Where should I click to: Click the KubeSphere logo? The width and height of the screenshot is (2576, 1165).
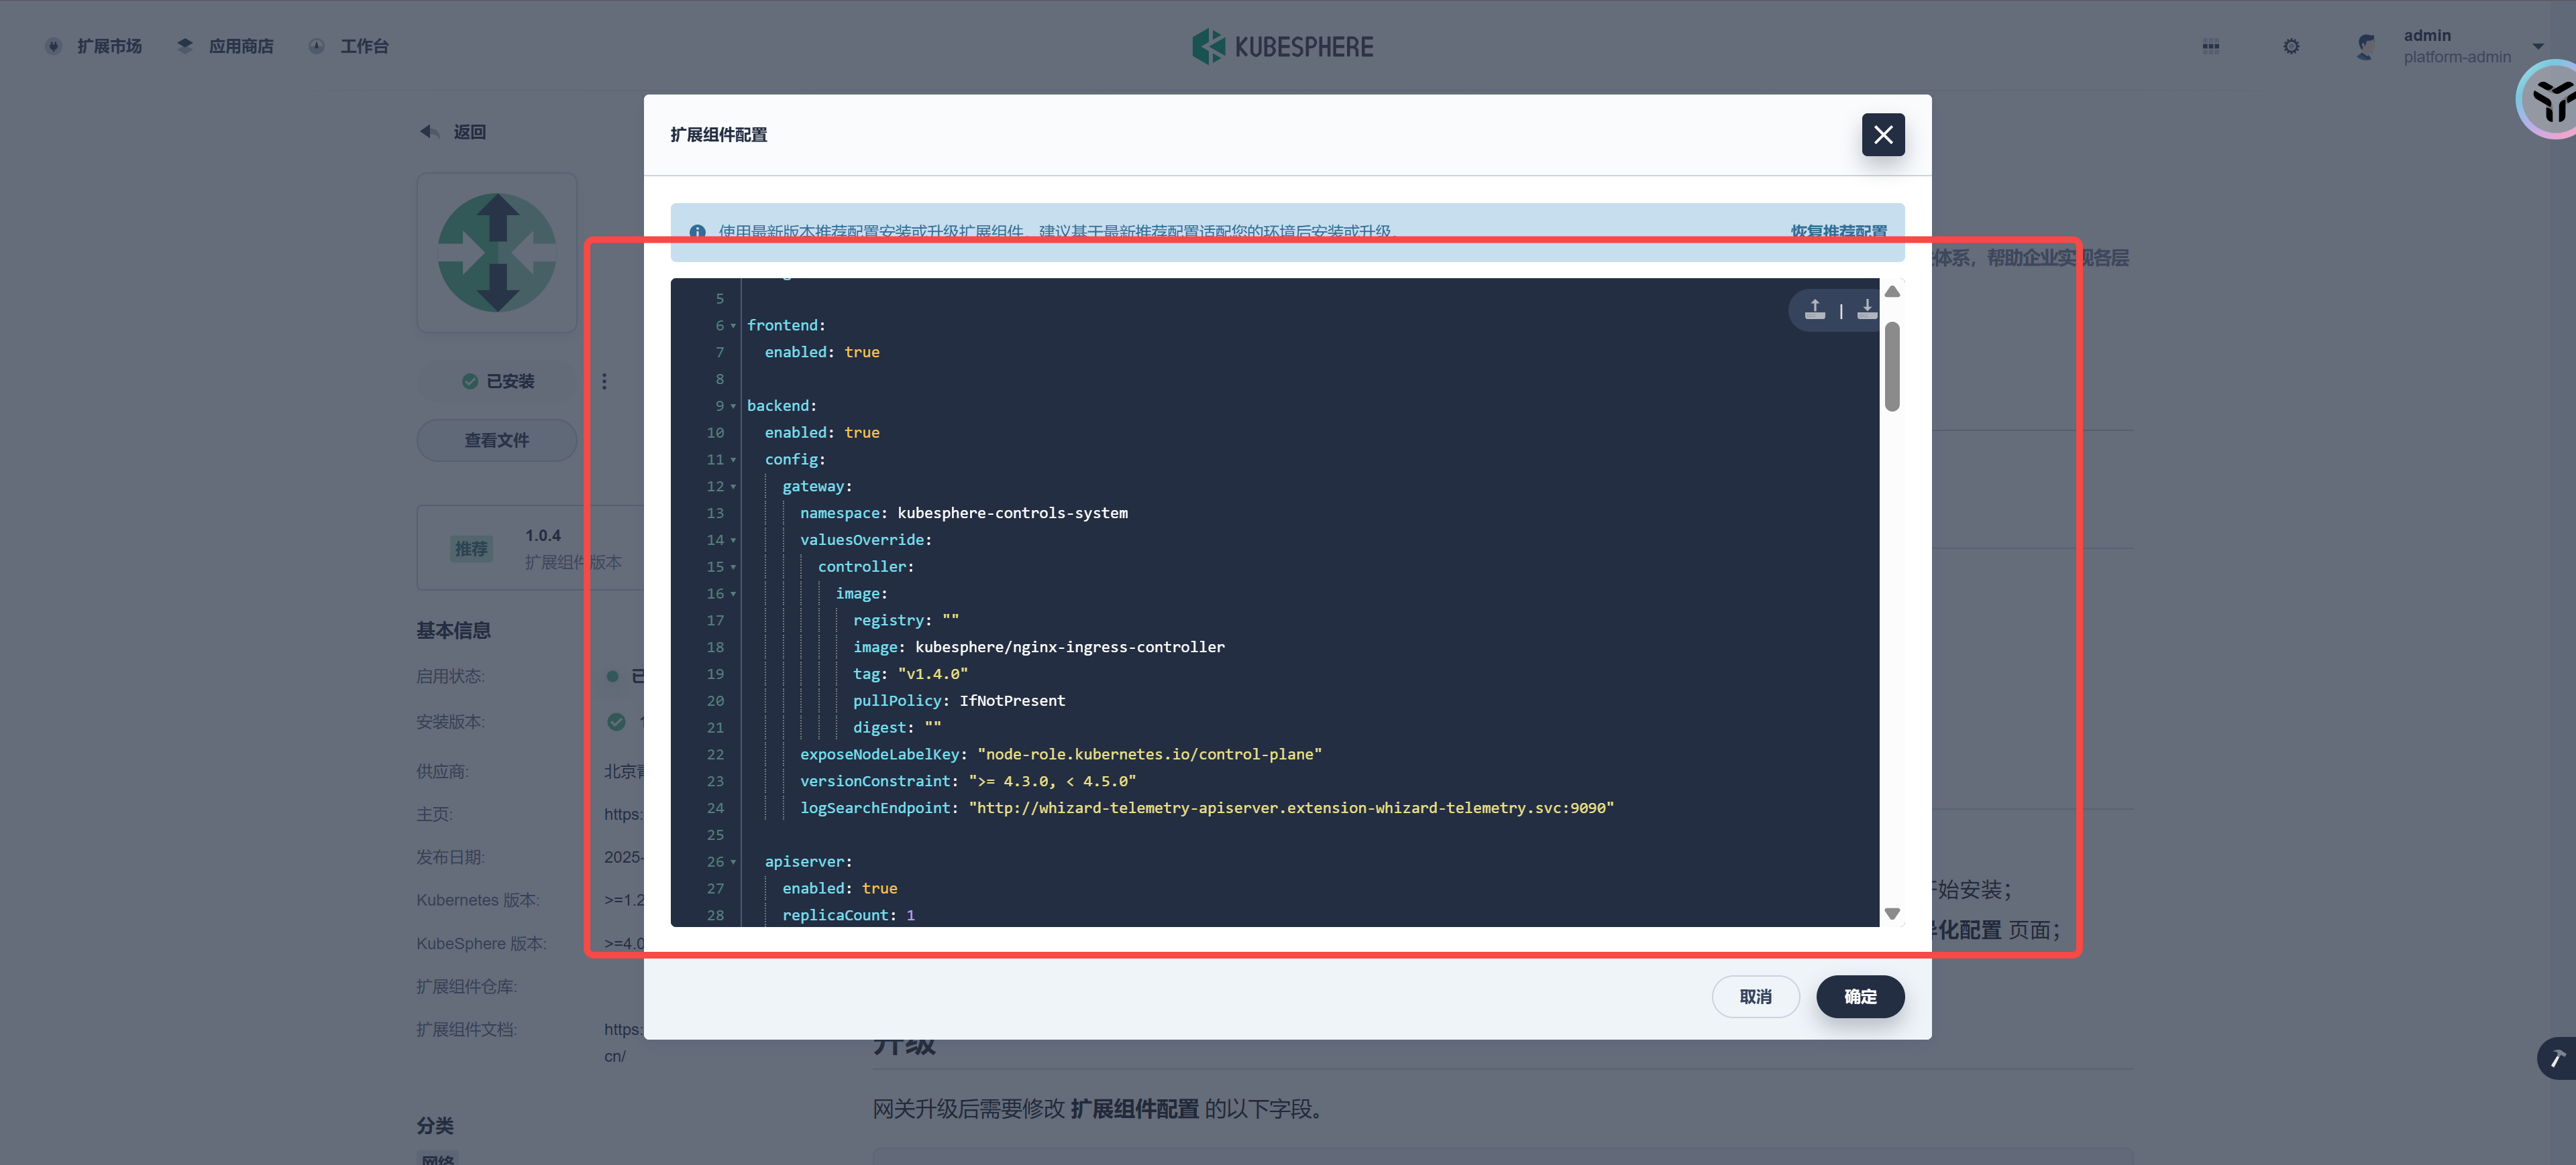[1283, 47]
